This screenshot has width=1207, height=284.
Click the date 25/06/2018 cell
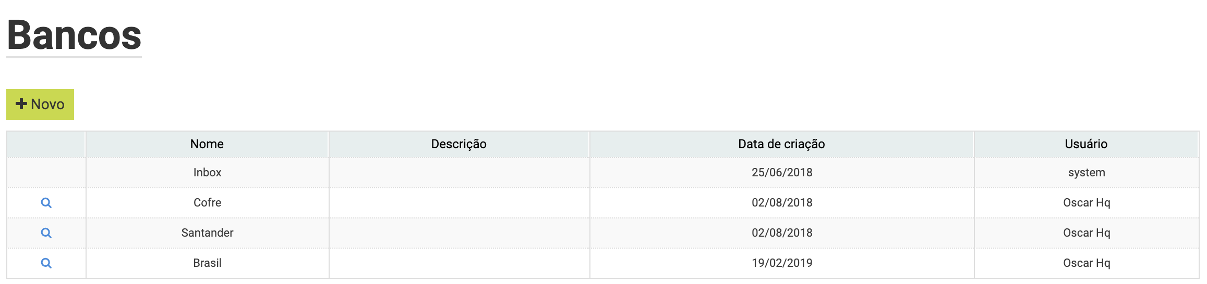(x=782, y=173)
